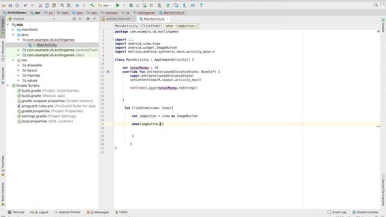Run app with the green play icon
The image size is (386, 217).
(x=118, y=5)
